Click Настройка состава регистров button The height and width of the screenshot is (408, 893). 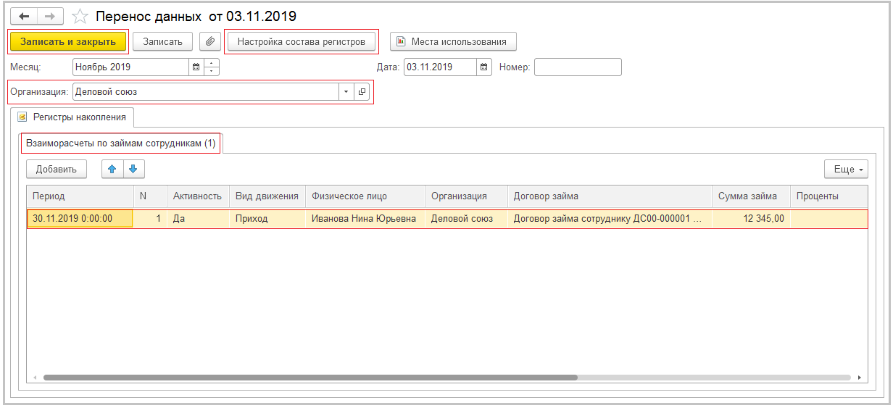(x=301, y=41)
